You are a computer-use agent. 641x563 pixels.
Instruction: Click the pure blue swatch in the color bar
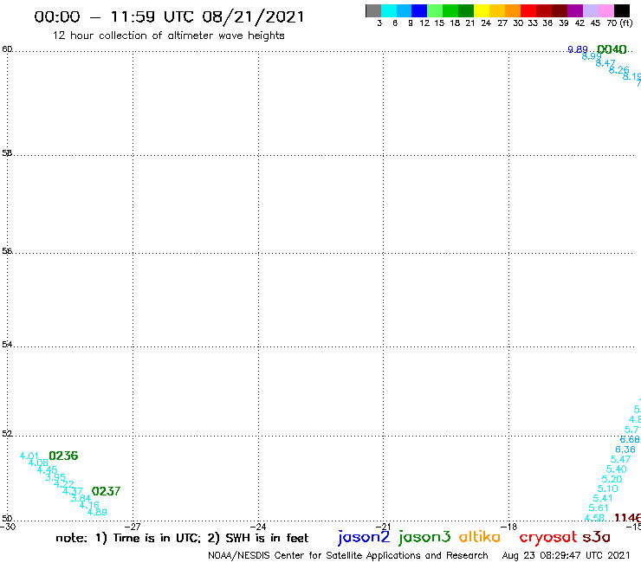click(420, 10)
